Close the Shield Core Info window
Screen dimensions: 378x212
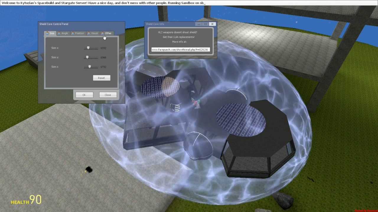pos(212,24)
